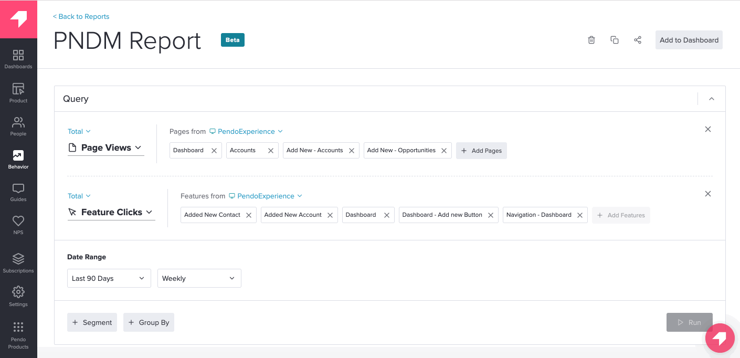Screen dimensions: 740x358
Task: Remove the Feature Clicks query row
Action: [x=708, y=194]
